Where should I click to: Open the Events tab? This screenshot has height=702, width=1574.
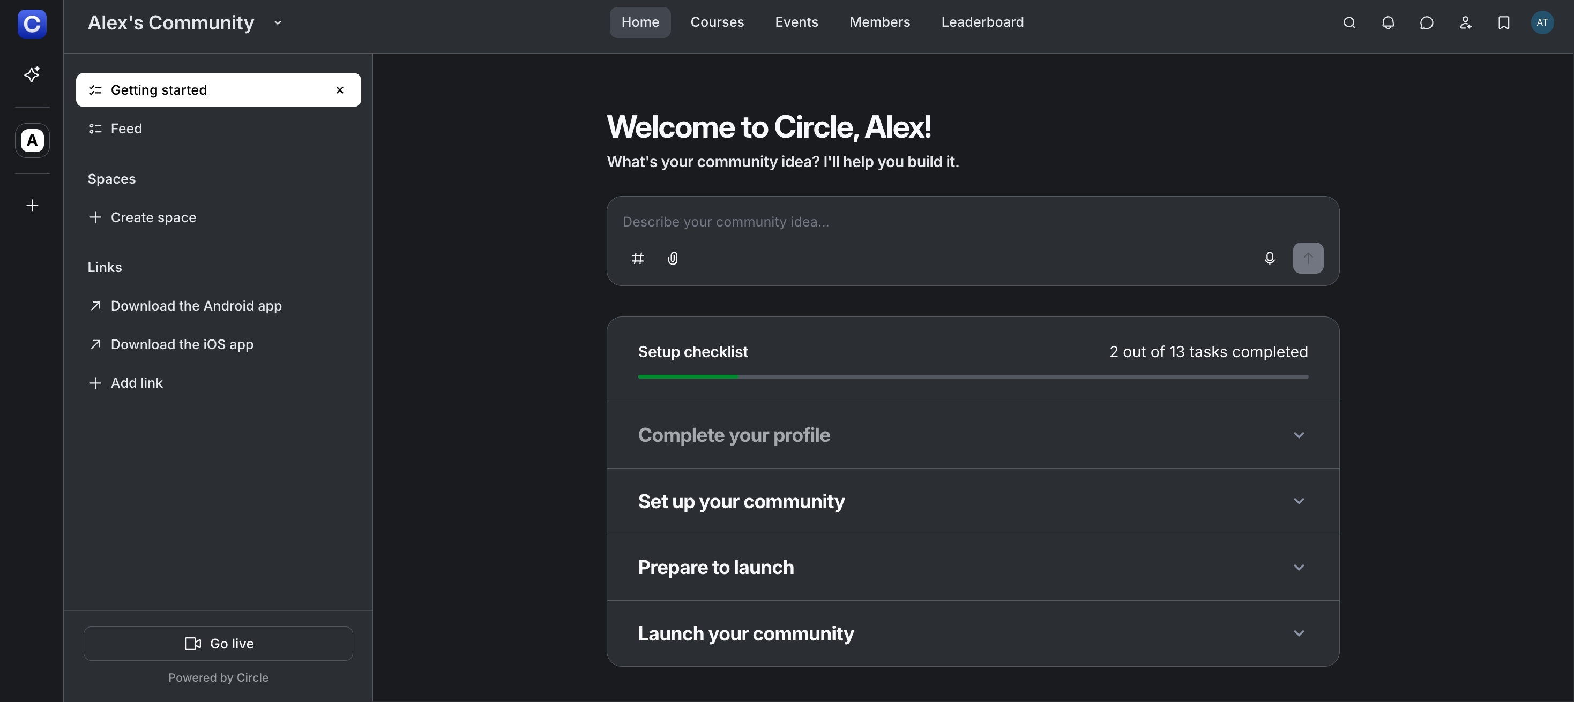click(796, 22)
